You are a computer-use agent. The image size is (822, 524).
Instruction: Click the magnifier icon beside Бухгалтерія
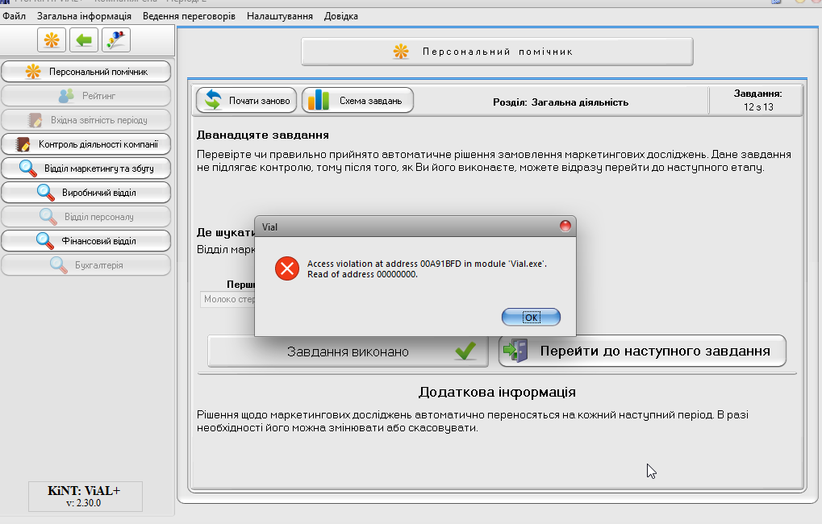[59, 264]
